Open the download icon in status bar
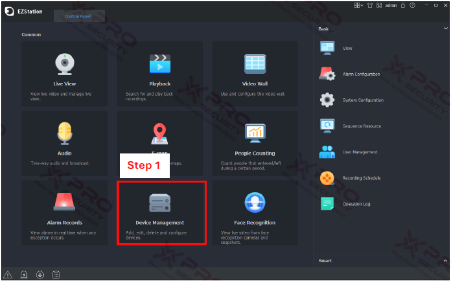This screenshot has height=281, width=451. [x=40, y=275]
